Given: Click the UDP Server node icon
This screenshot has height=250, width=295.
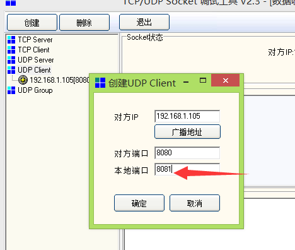Looking at the screenshot, I should 11,60.
